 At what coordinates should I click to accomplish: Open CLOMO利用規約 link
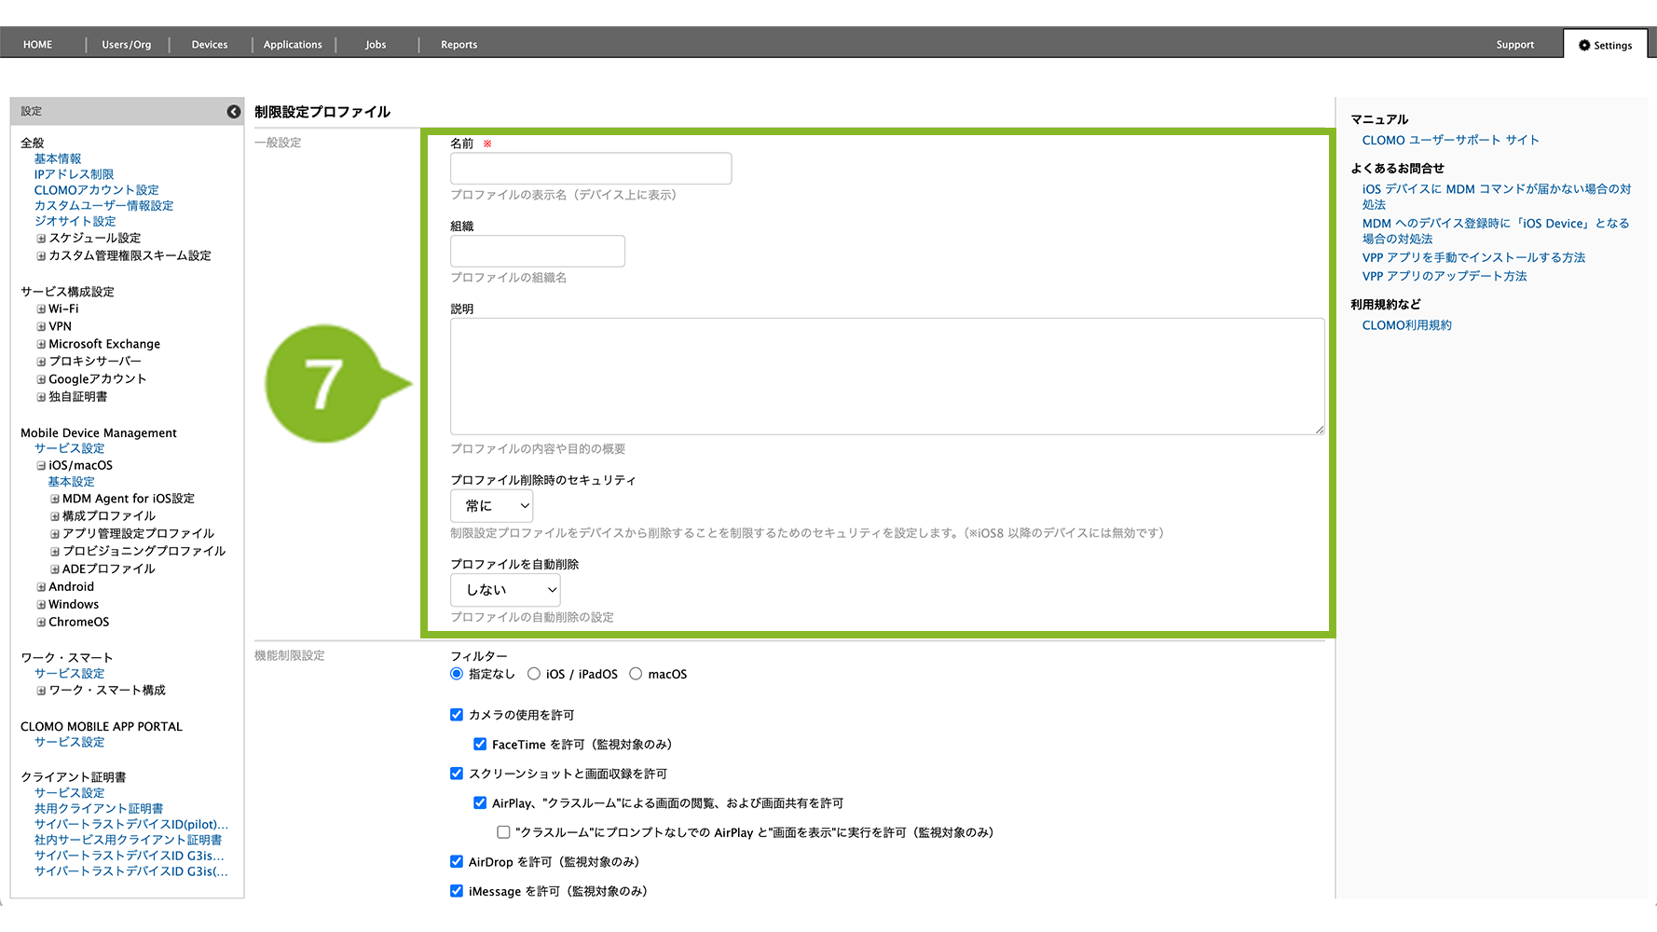1406,325
